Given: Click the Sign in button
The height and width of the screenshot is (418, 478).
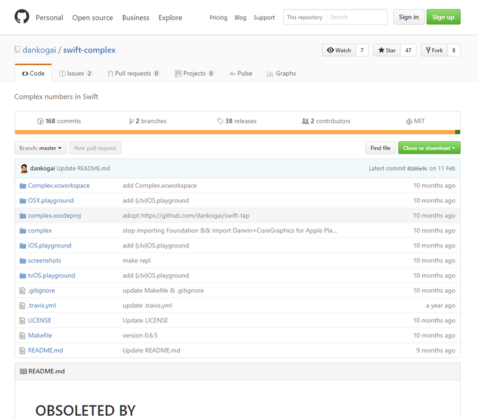Looking at the screenshot, I should click(x=409, y=17).
